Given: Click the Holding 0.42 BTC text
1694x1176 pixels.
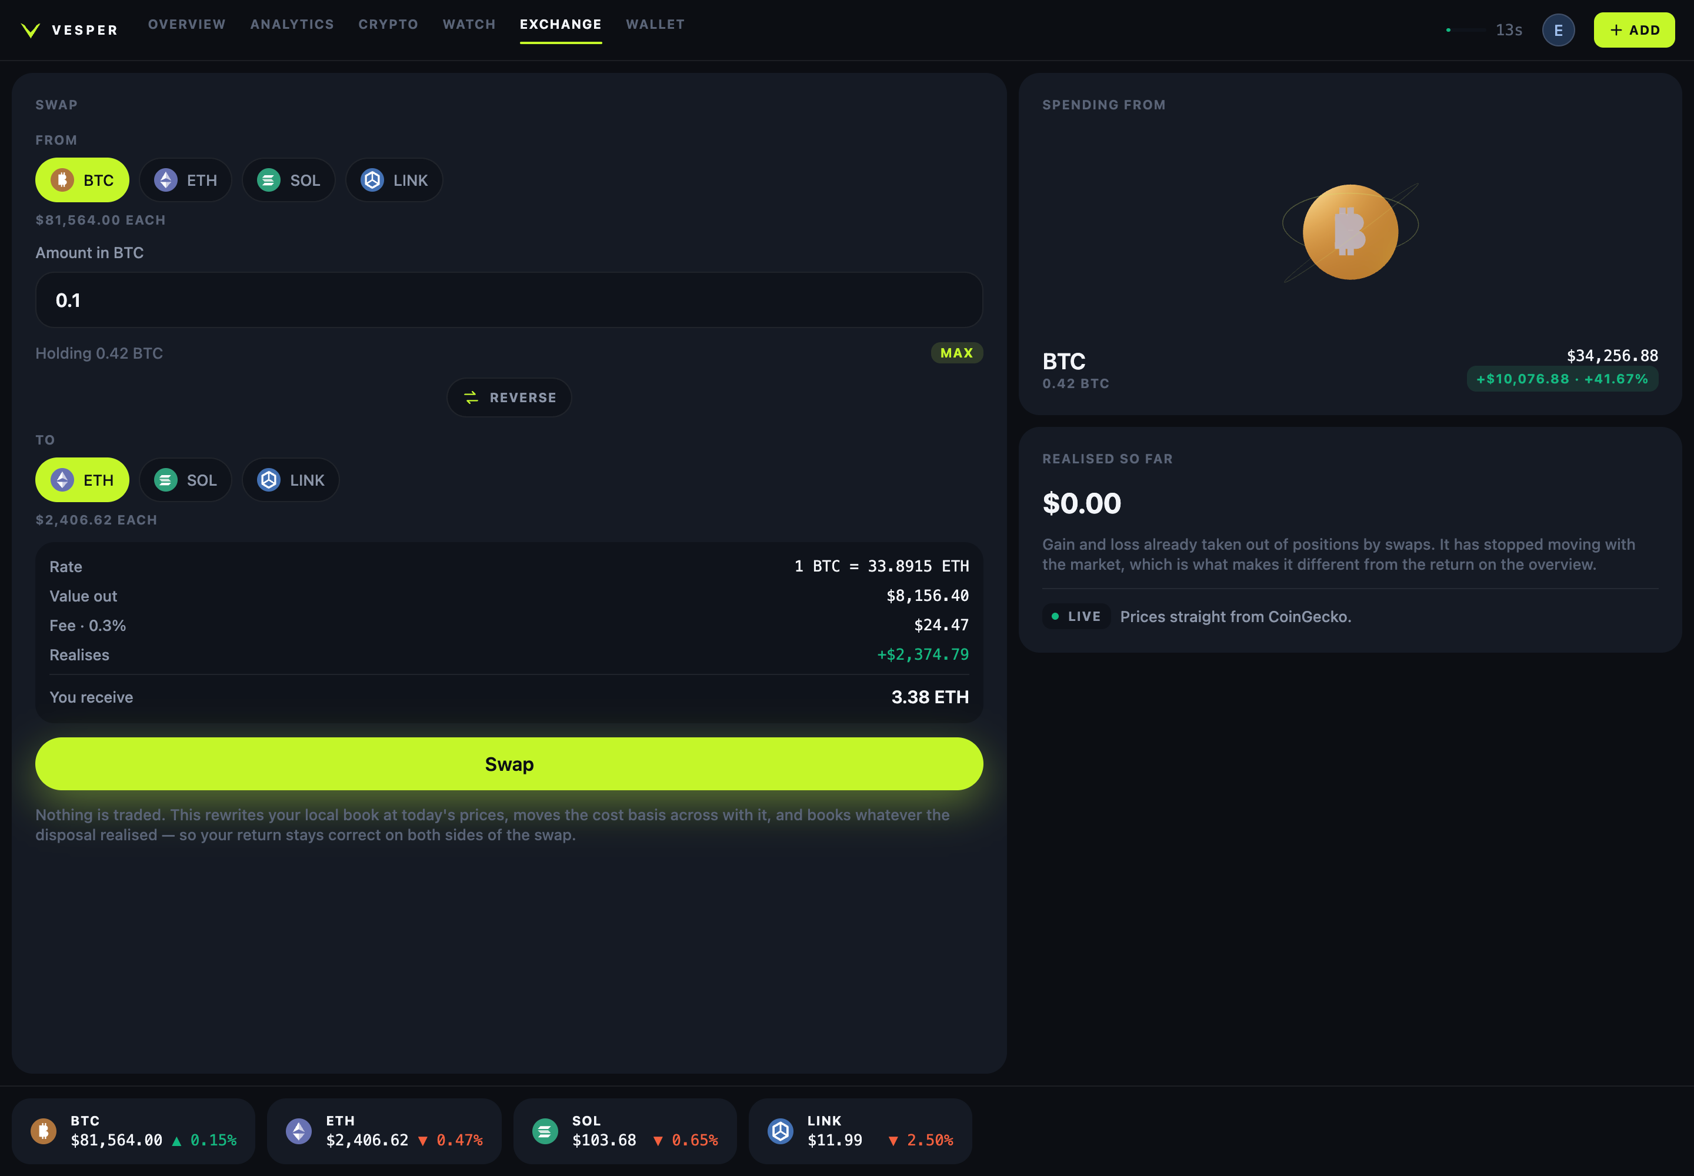Looking at the screenshot, I should coord(99,353).
